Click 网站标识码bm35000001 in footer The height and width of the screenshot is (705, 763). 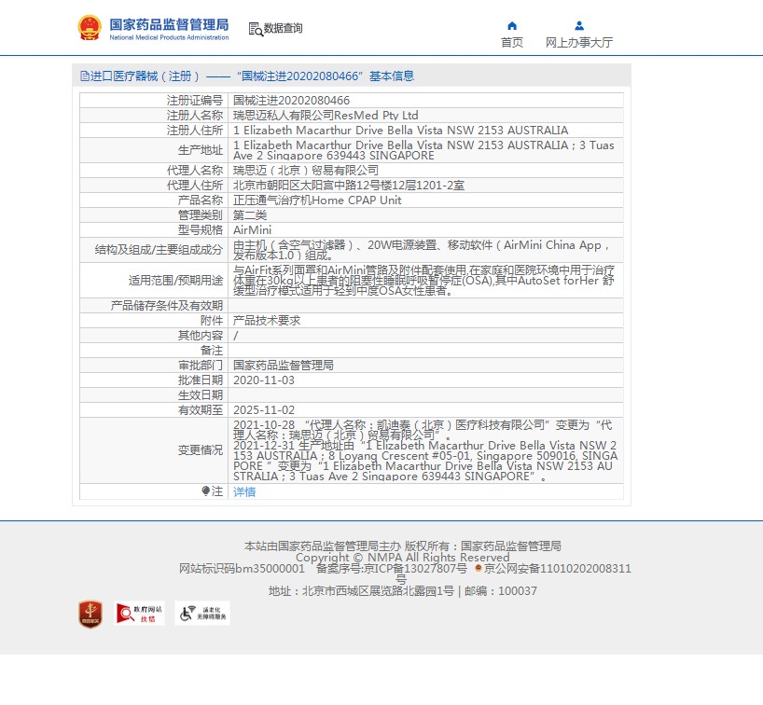(x=242, y=568)
